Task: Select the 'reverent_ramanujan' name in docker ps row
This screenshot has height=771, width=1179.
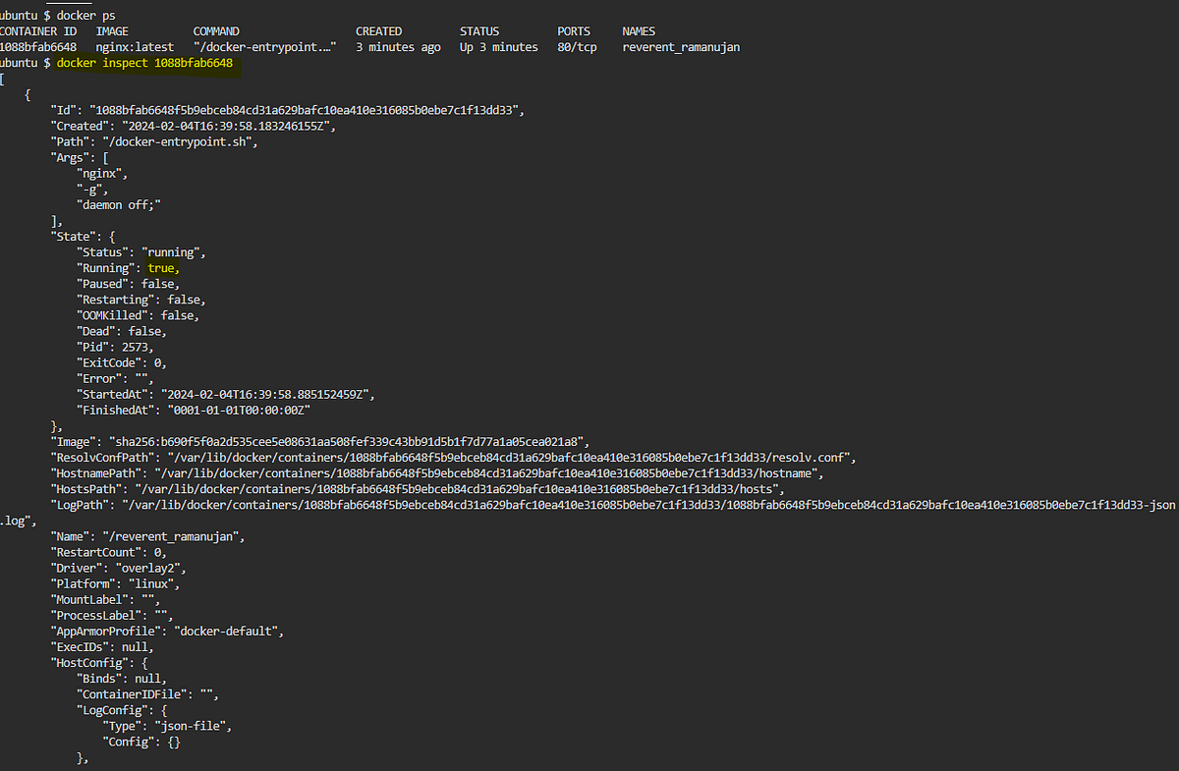Action: click(681, 47)
